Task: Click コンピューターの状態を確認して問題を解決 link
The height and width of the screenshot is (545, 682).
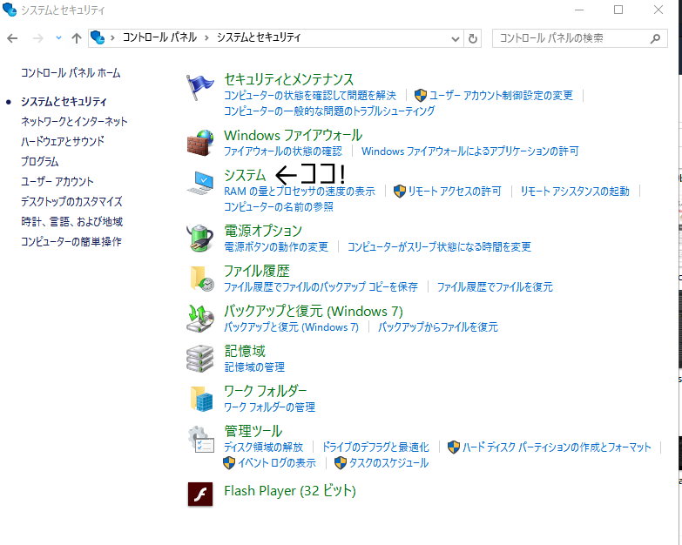Action: coord(310,95)
